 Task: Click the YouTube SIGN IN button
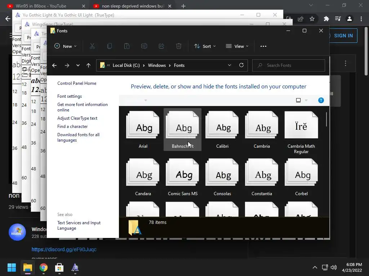click(343, 36)
